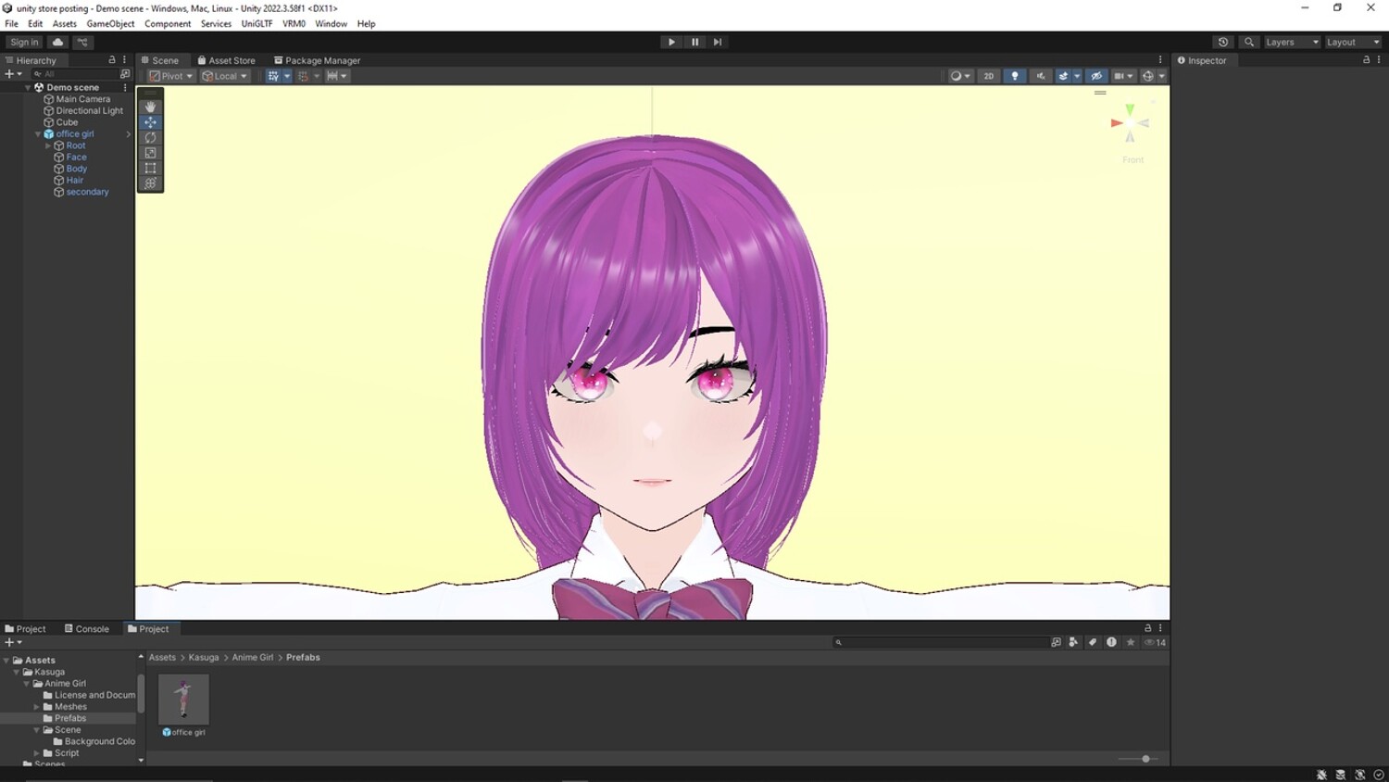
Task: Click the cache server status bar icon
Action: (1340, 775)
